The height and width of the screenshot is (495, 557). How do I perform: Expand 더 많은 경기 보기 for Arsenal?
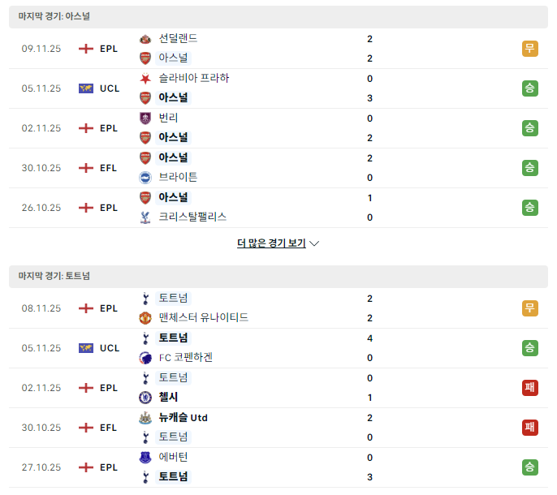[x=271, y=243]
